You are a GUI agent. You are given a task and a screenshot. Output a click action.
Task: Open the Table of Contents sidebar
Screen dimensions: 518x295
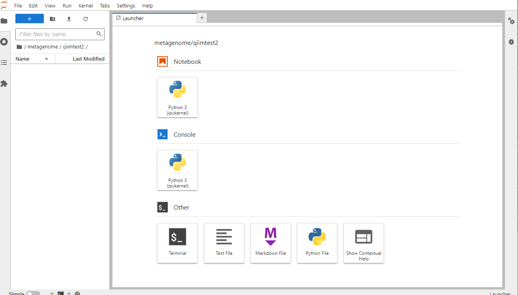[x=4, y=63]
